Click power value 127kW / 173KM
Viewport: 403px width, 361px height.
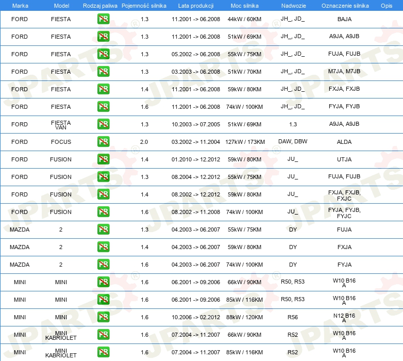coord(245,142)
